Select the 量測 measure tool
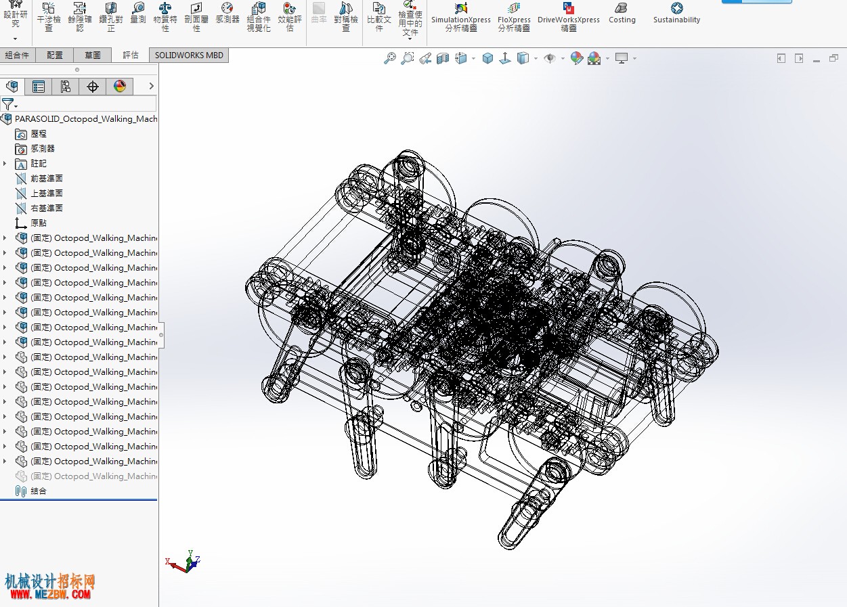Image resolution: width=847 pixels, height=607 pixels. (138, 14)
